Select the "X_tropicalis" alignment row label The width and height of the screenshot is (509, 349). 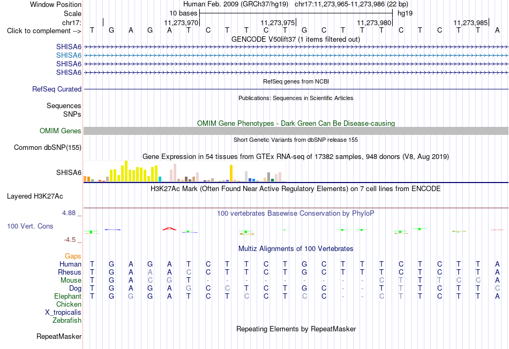coord(63,313)
